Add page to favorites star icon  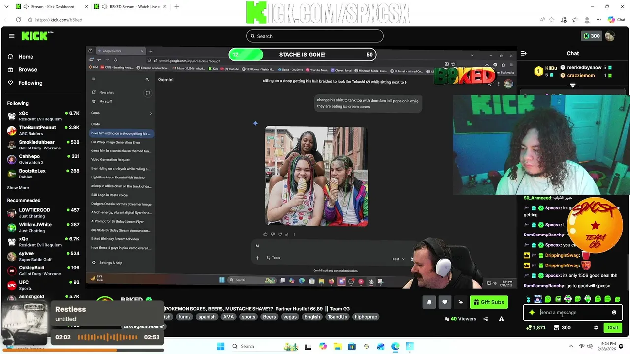click(x=552, y=20)
